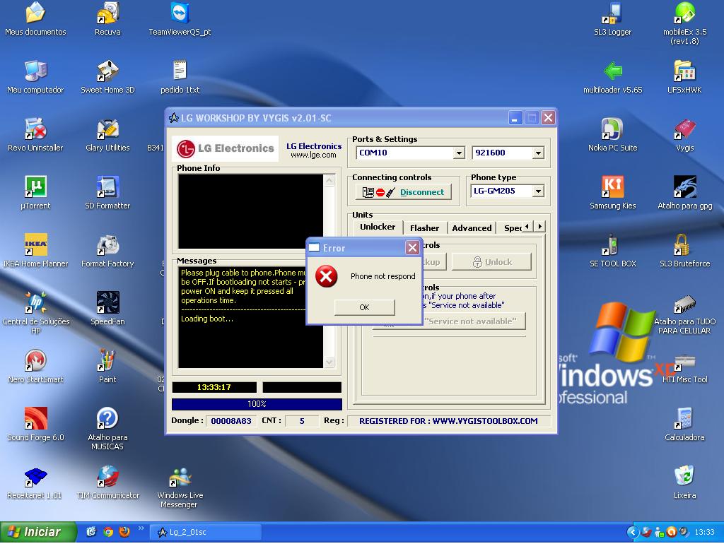The image size is (724, 551).
Task: Switch to the Advanced tab
Action: (x=472, y=228)
